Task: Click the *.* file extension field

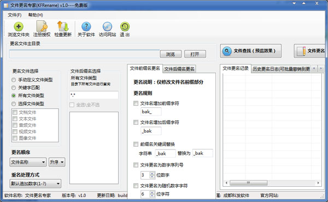Action: tap(94, 95)
